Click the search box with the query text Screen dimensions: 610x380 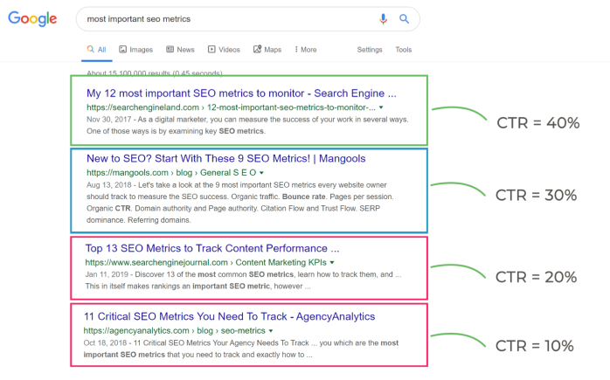tap(248, 19)
